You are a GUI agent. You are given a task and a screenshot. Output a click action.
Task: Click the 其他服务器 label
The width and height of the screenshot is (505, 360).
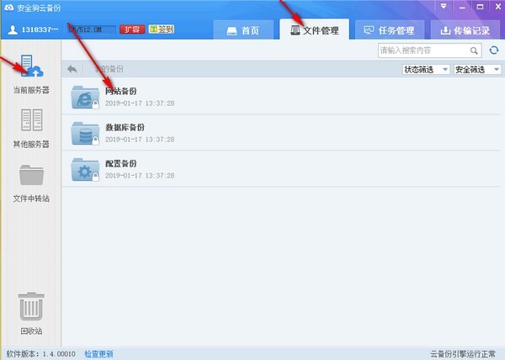[x=31, y=144]
